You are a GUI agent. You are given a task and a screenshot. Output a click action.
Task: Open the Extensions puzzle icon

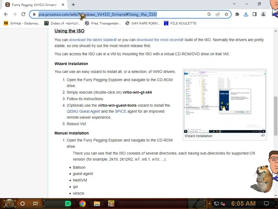pyautogui.click(x=237, y=14)
